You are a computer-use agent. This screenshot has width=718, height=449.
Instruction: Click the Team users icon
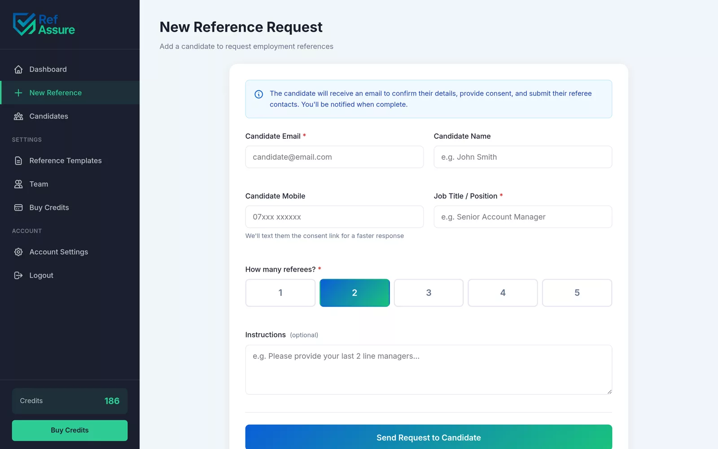[x=18, y=184]
